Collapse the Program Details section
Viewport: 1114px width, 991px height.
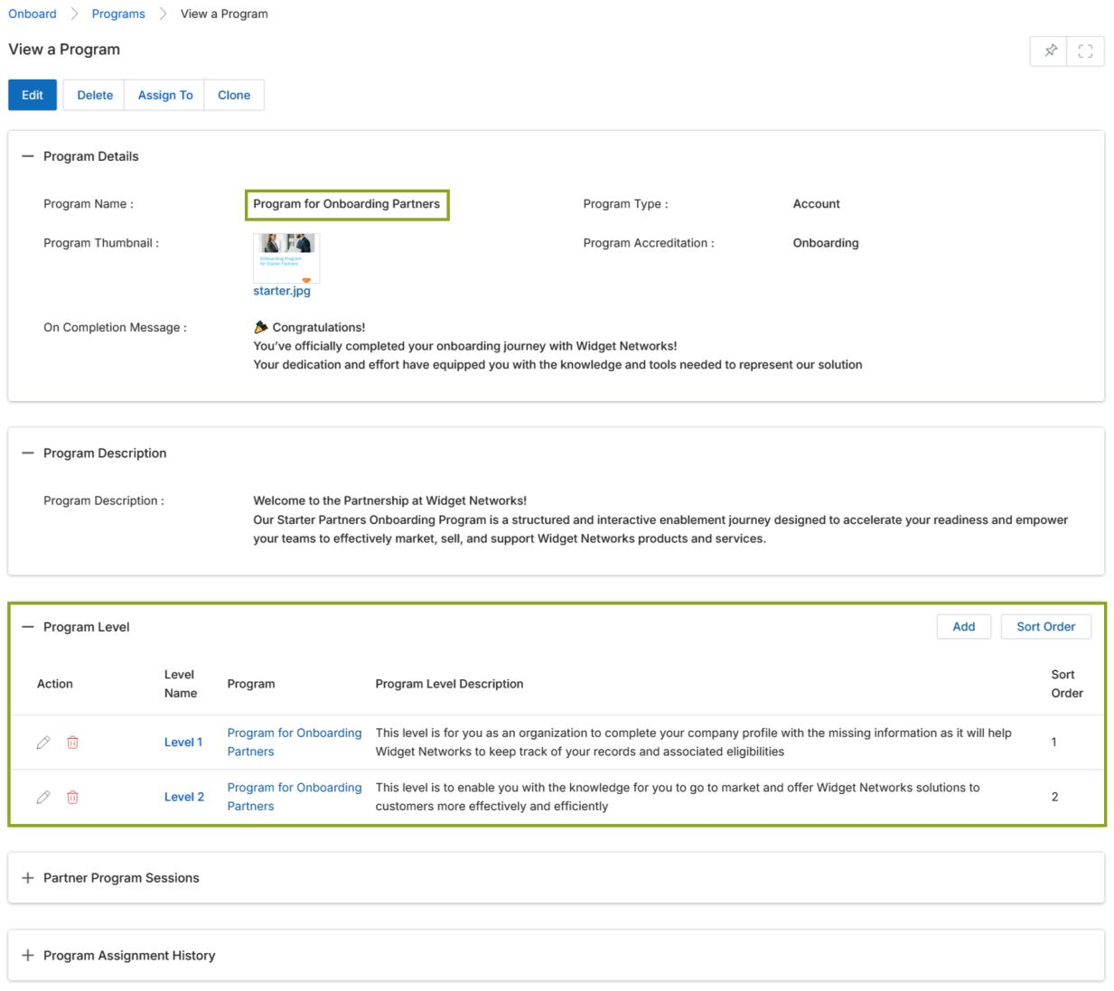[x=27, y=156]
